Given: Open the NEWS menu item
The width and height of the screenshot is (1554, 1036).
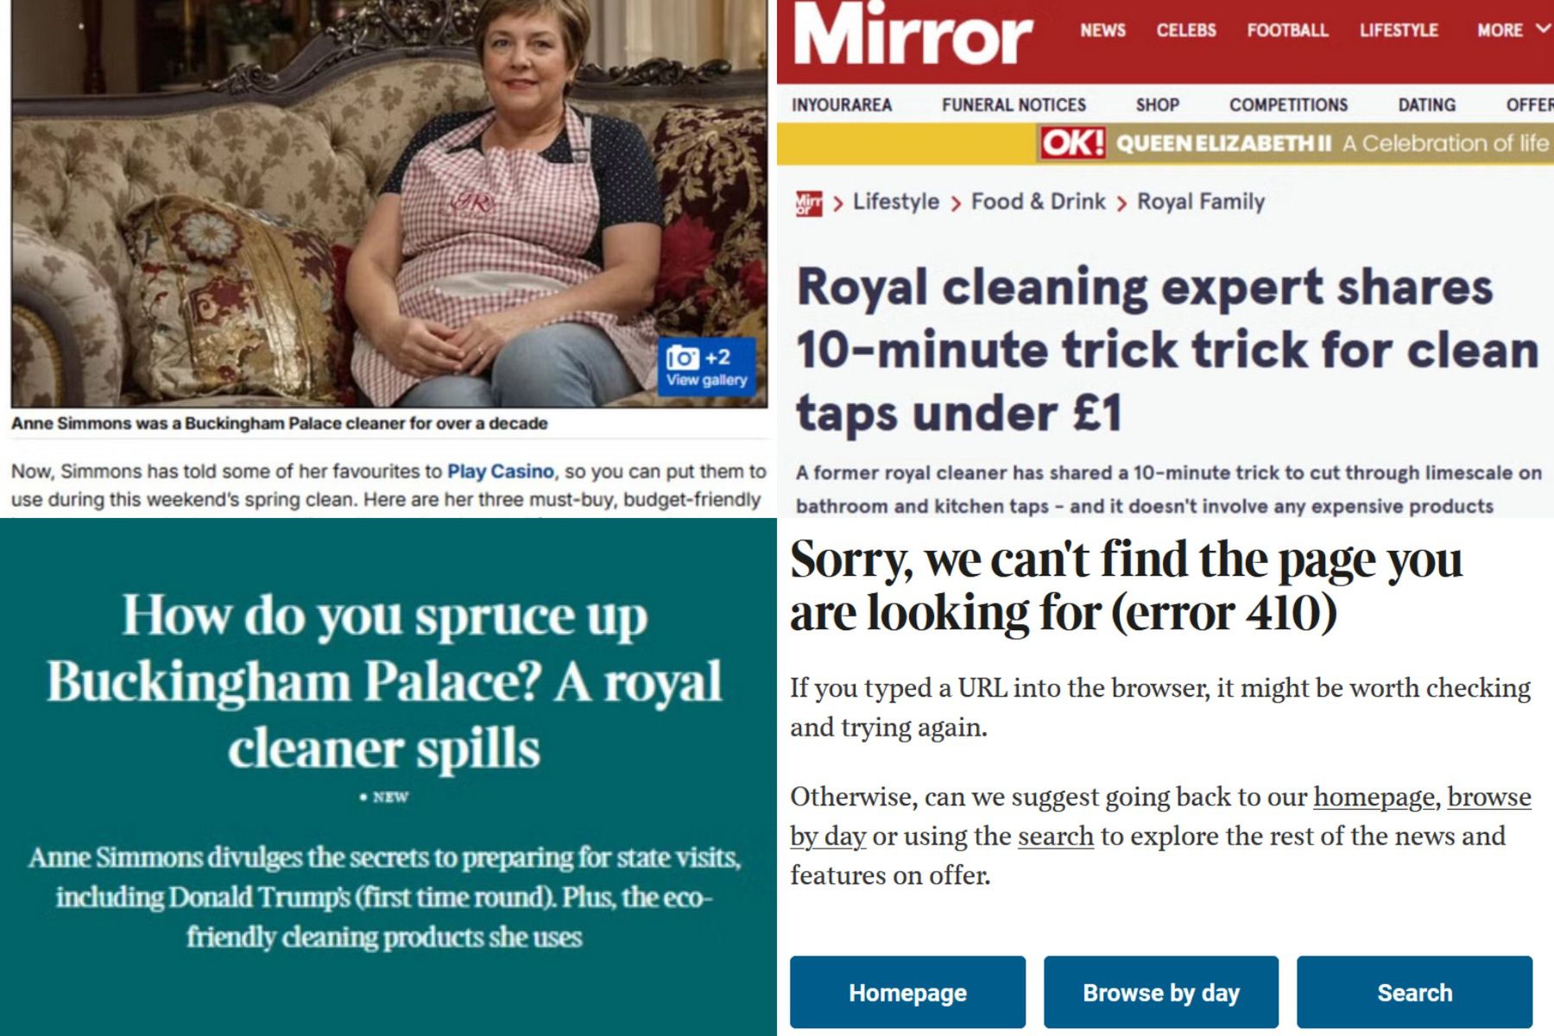Looking at the screenshot, I should (1102, 30).
